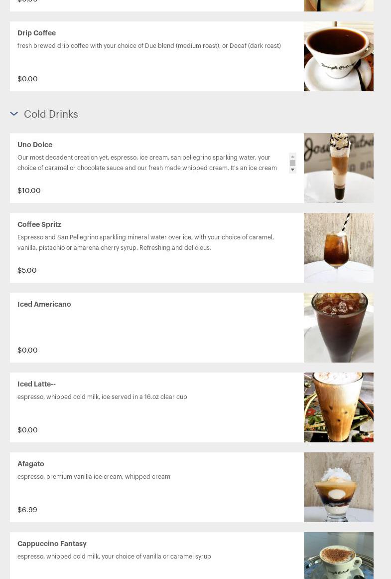Open the Uno Dolce drink photo

[x=338, y=168]
